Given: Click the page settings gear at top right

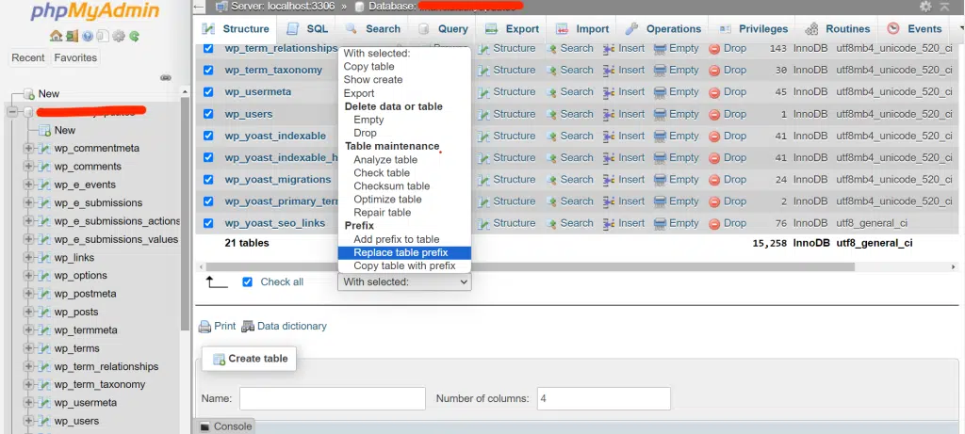Looking at the screenshot, I should 925,7.
